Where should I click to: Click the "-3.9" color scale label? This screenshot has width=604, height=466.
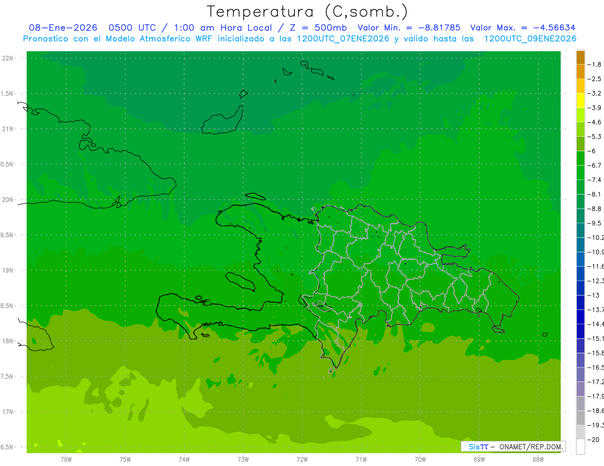[x=594, y=108]
